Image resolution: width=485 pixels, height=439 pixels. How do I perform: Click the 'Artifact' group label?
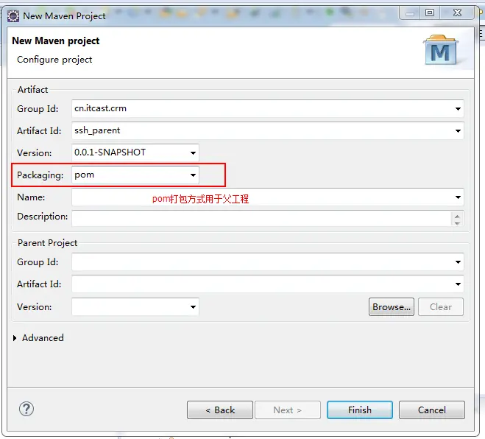click(33, 90)
